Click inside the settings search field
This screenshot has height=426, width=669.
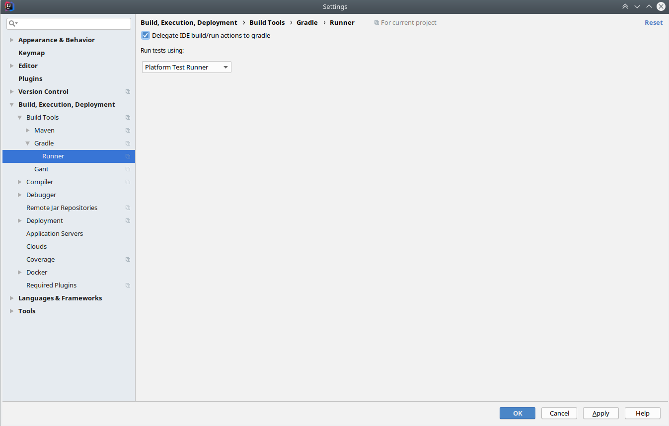coord(69,23)
